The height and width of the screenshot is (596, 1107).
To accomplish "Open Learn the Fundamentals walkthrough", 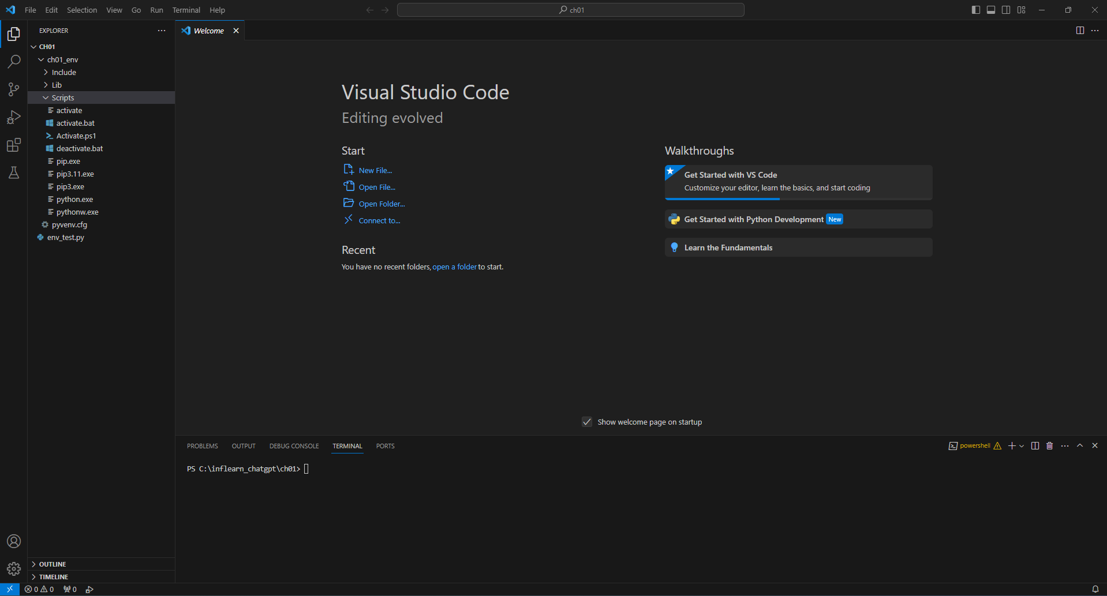I will [x=798, y=248].
